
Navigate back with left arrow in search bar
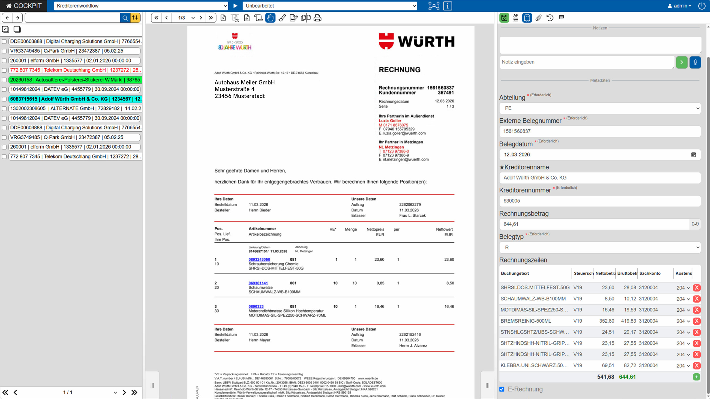pyautogui.click(x=7, y=18)
